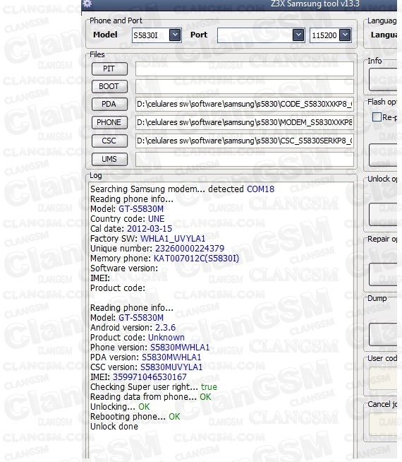Click the CSC path field with CSC_S5830SERKP8
The height and width of the screenshot is (462, 402).
coord(245,141)
